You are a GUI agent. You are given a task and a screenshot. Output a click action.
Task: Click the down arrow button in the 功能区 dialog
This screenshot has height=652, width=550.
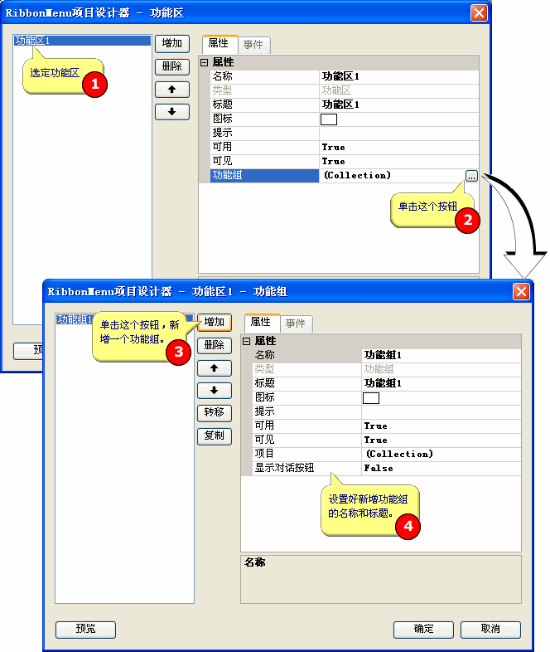(x=172, y=111)
